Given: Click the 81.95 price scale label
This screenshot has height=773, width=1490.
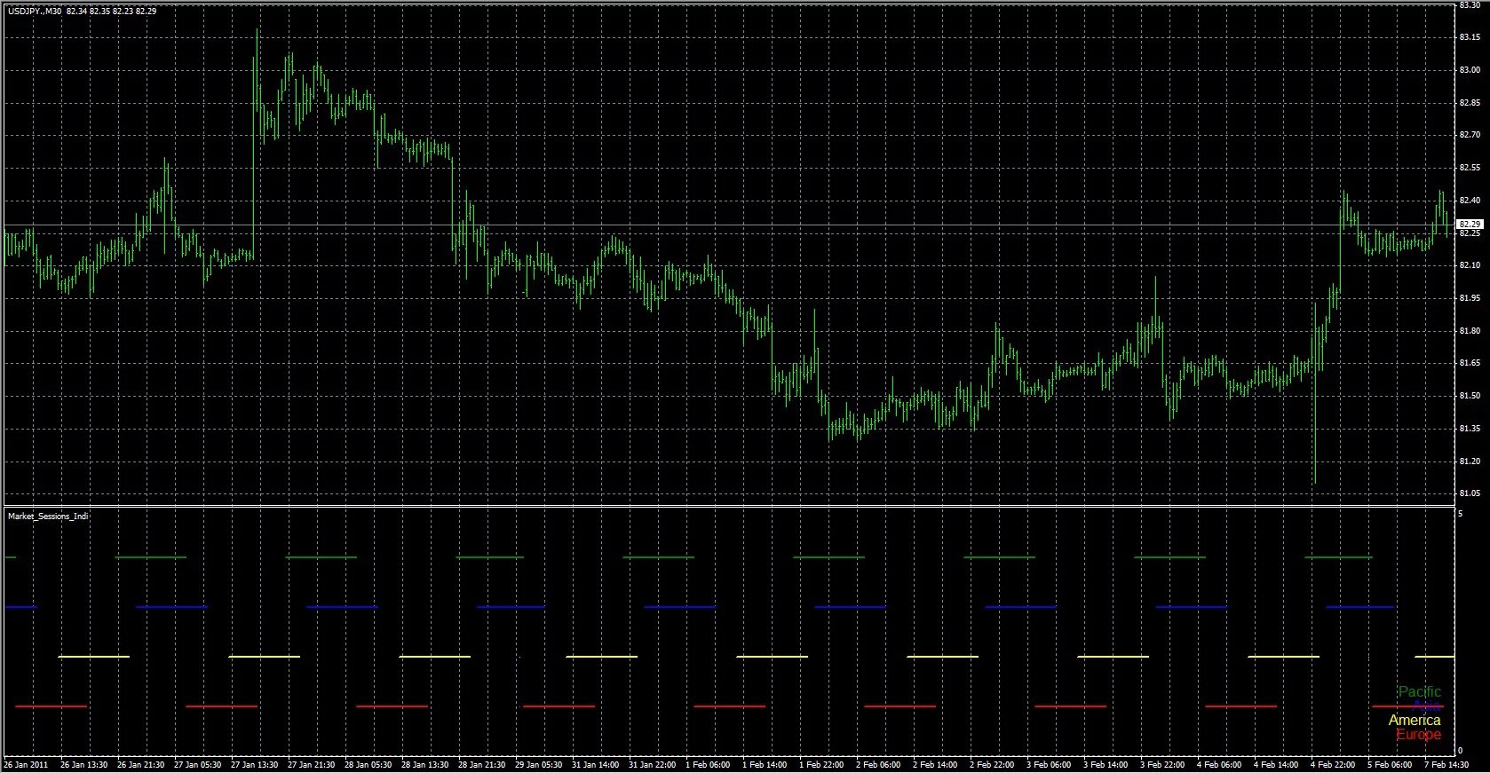Looking at the screenshot, I should pos(1470,298).
